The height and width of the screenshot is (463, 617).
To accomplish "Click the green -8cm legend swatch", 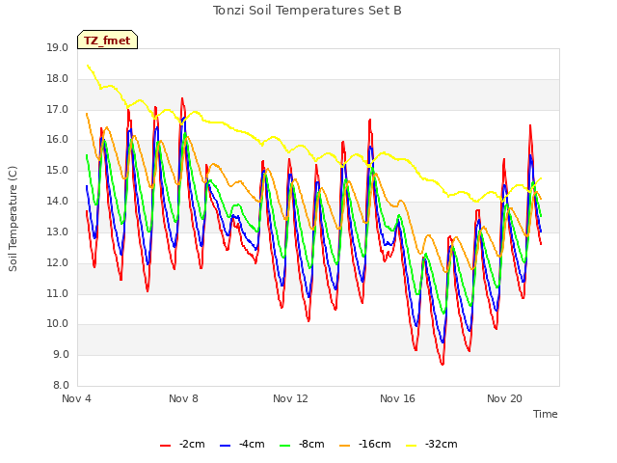I will click(x=285, y=446).
